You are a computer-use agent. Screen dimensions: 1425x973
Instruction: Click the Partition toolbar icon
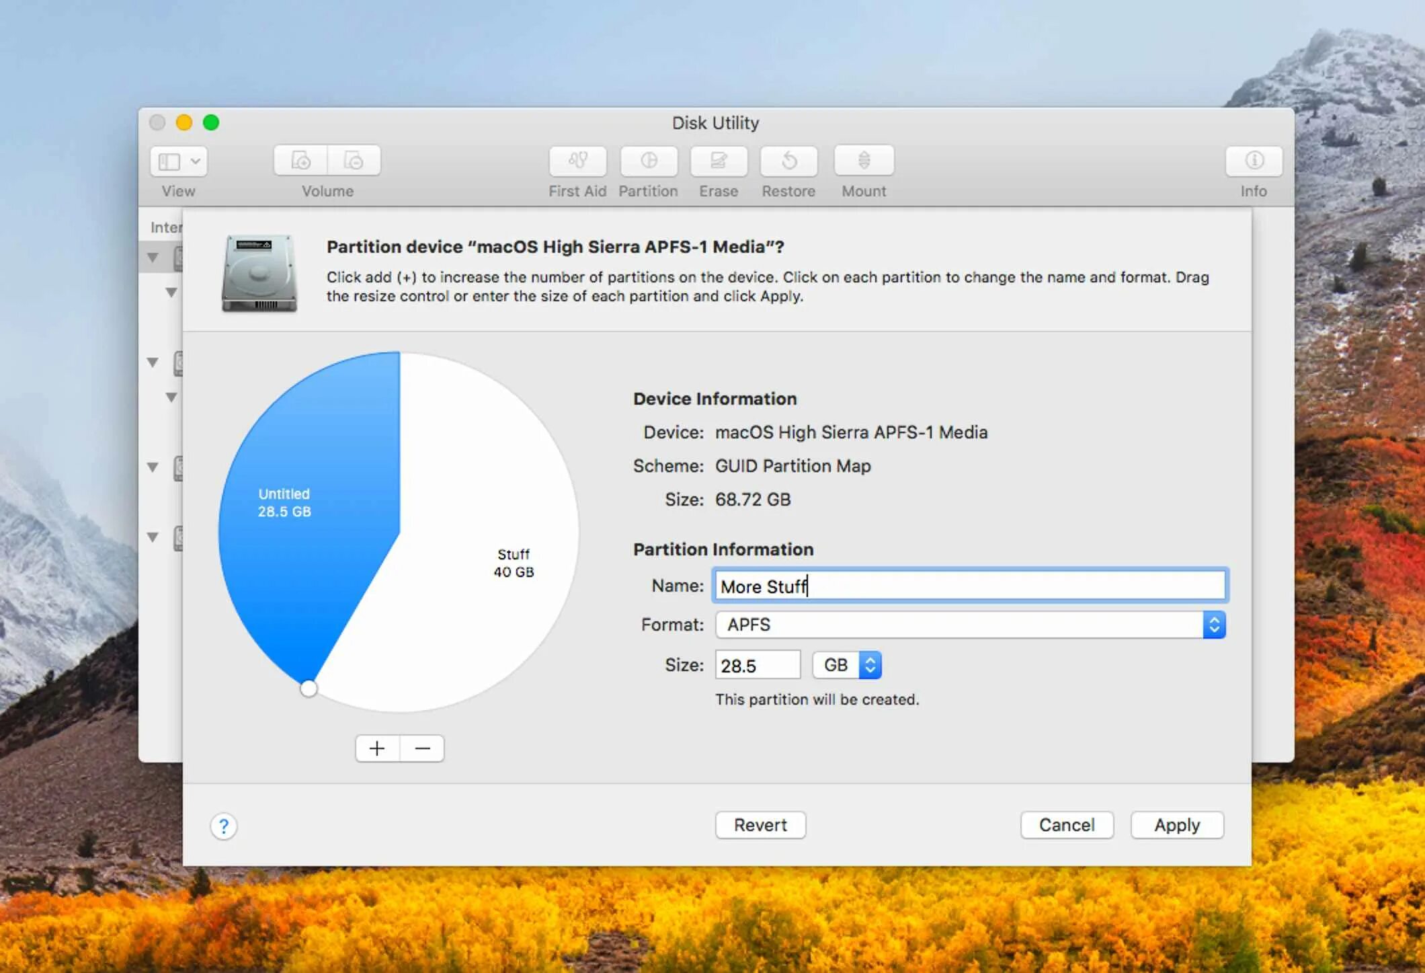point(649,161)
